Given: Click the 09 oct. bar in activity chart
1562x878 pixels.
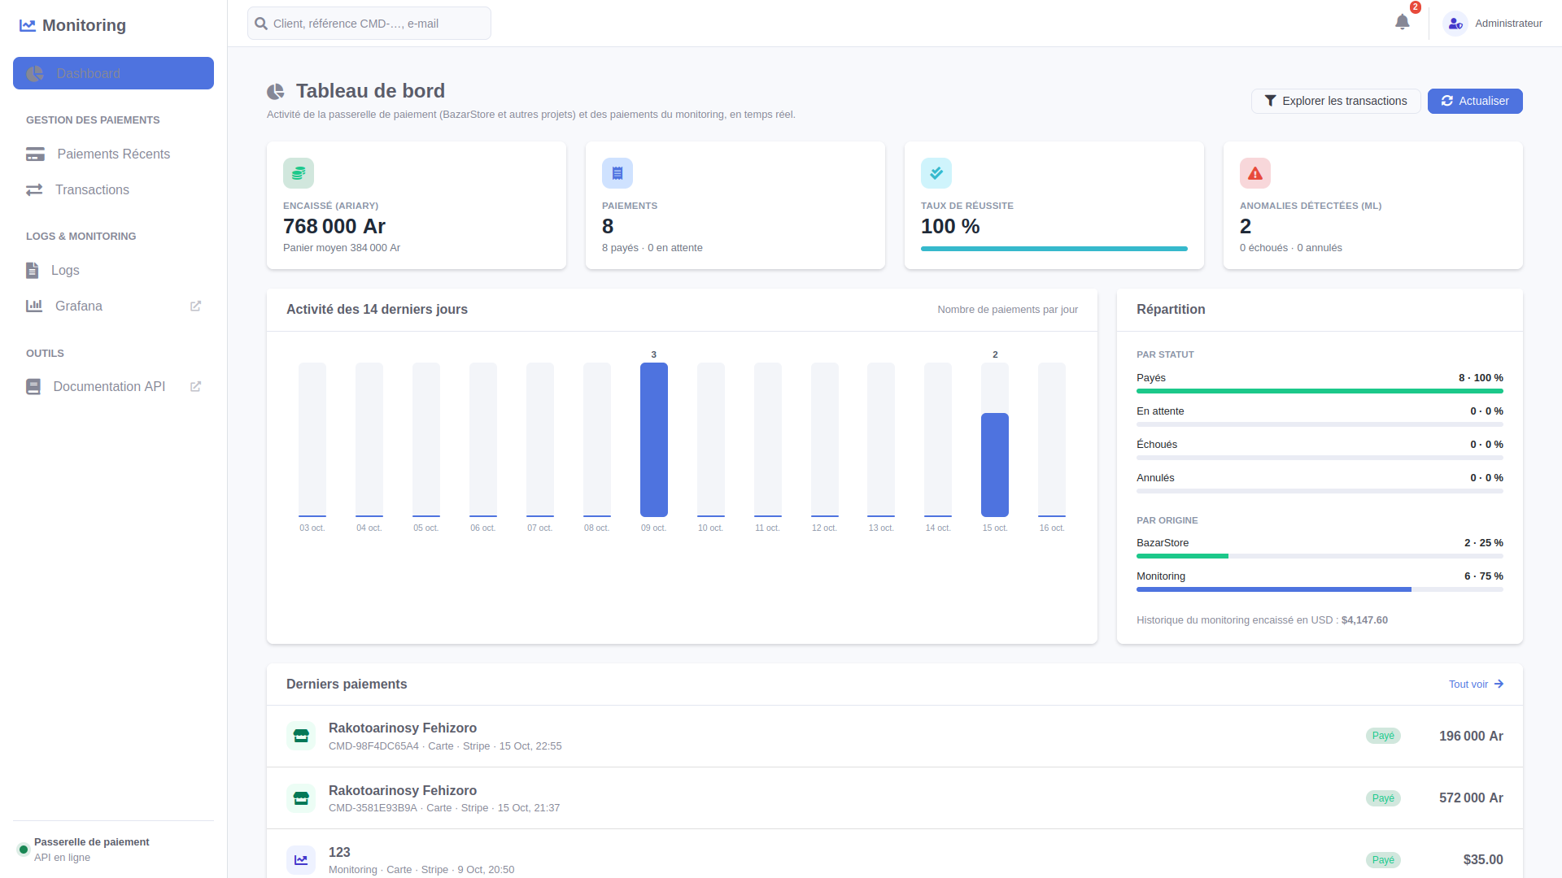Looking at the screenshot, I should pos(653,440).
